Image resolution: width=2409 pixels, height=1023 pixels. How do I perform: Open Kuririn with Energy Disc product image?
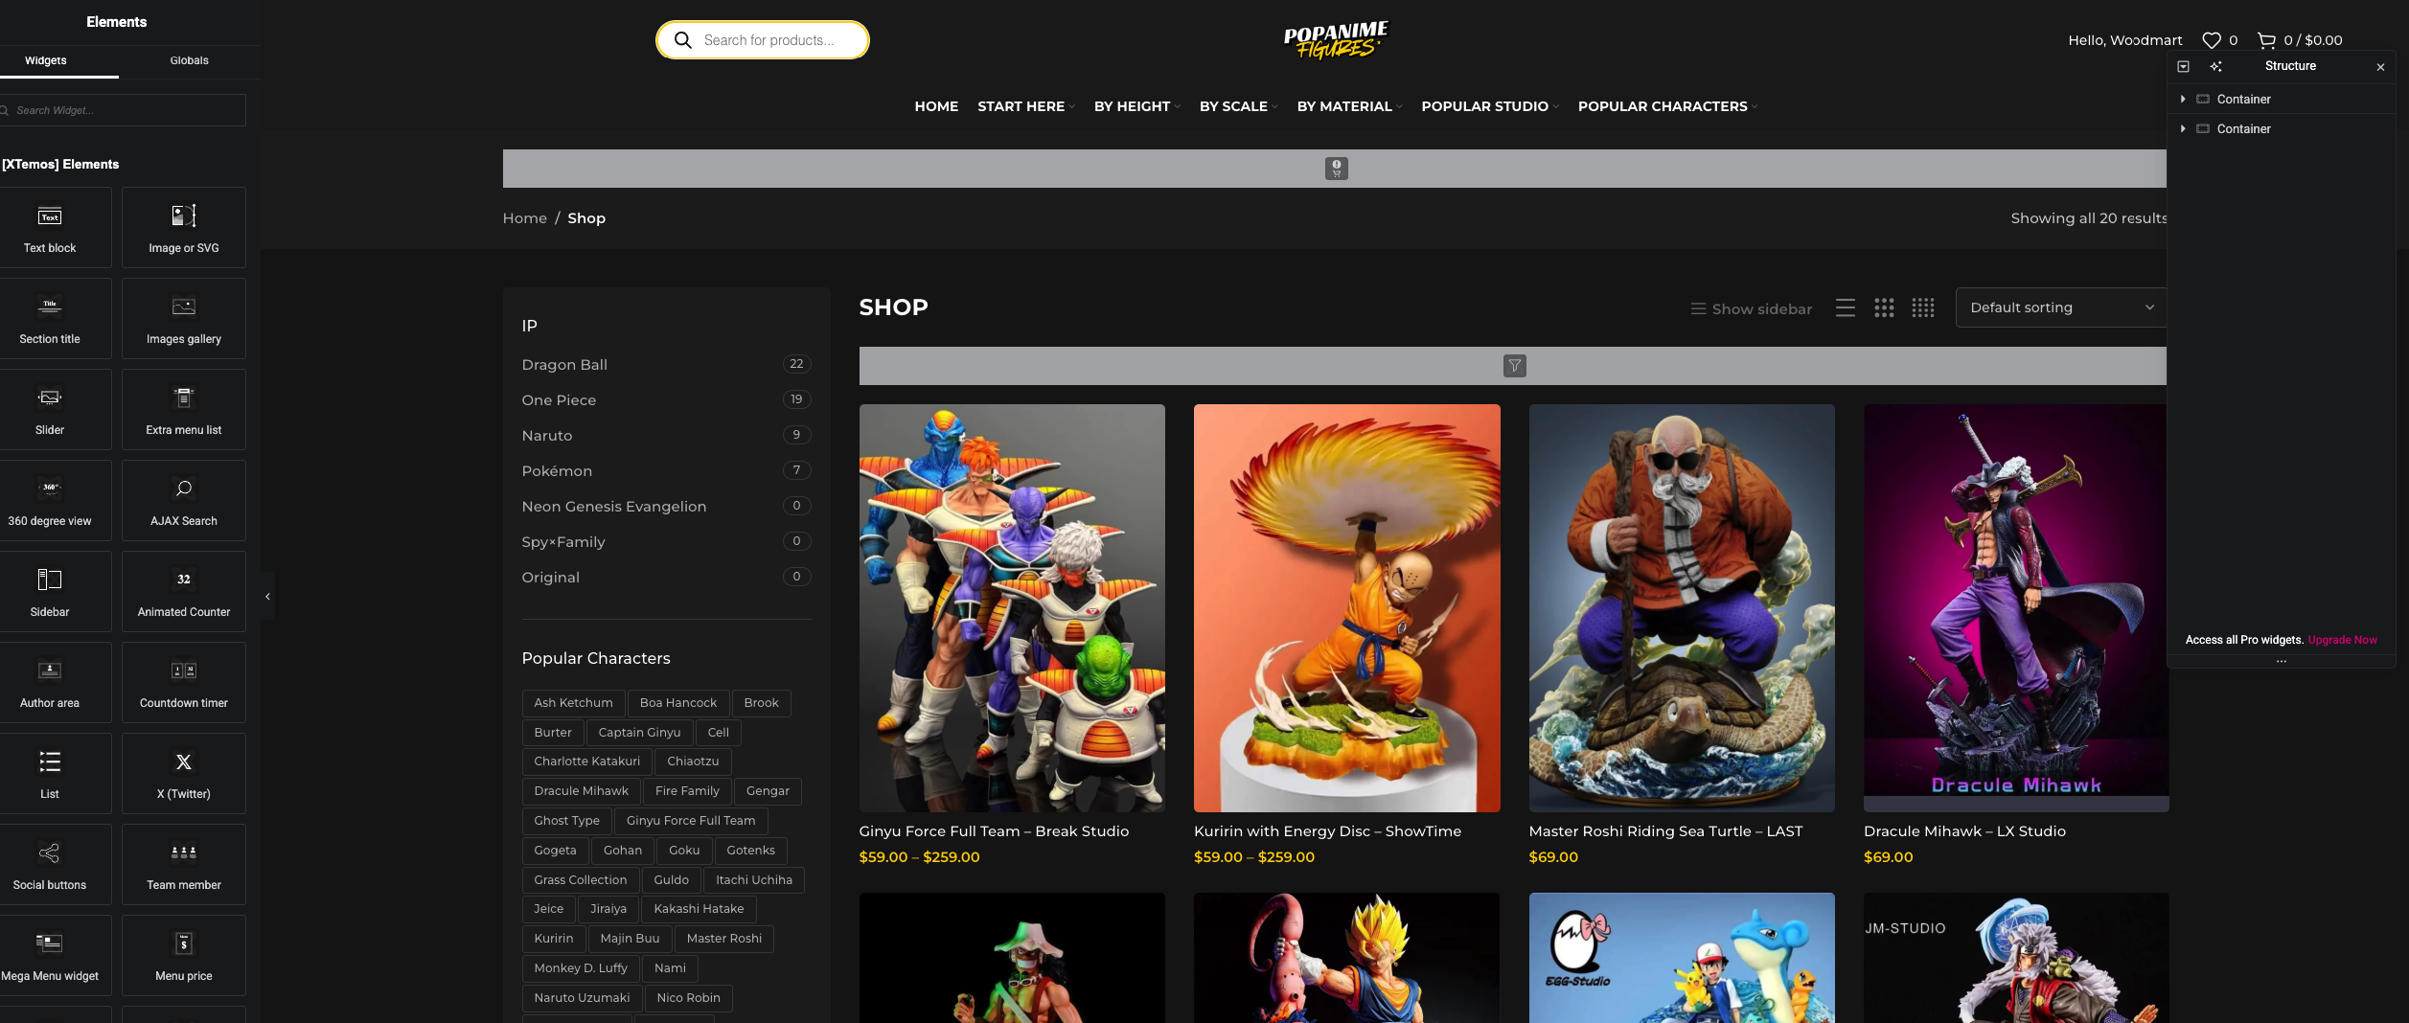[x=1347, y=608]
